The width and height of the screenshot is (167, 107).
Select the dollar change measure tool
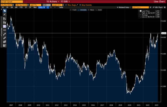coord(5,23)
